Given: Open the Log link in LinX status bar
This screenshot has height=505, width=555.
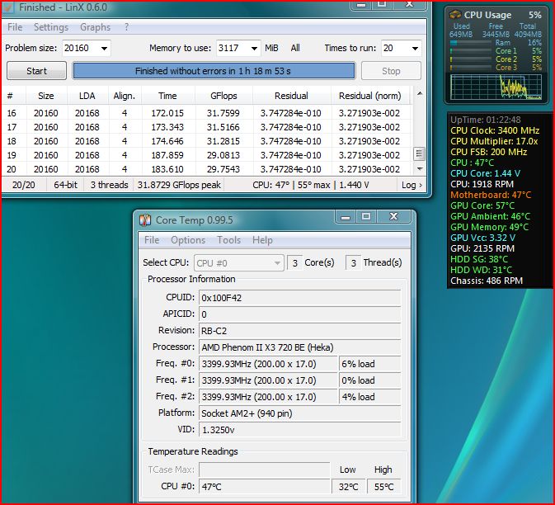Looking at the screenshot, I should [x=412, y=185].
